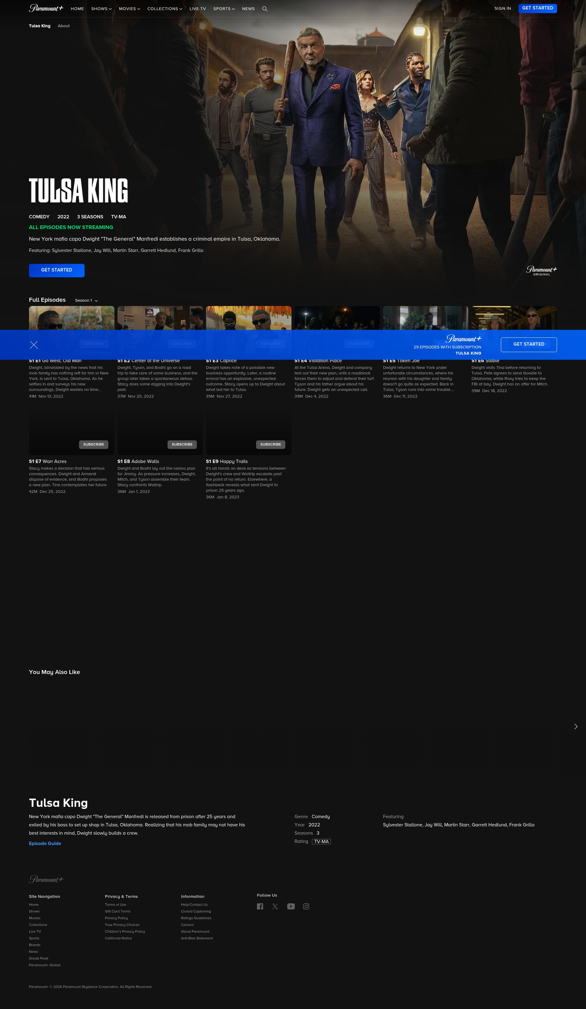This screenshot has height=1009, width=586.
Task: Click Get Started in the header
Action: coord(537,9)
